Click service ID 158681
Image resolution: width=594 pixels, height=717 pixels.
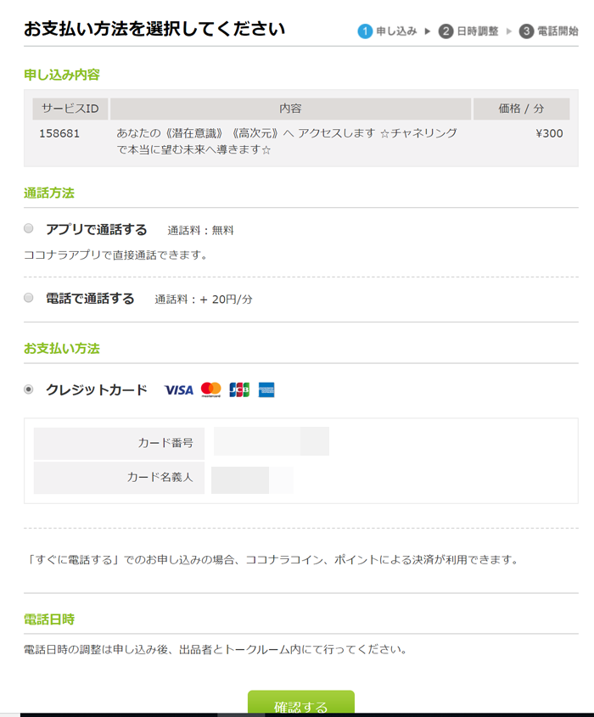click(59, 133)
